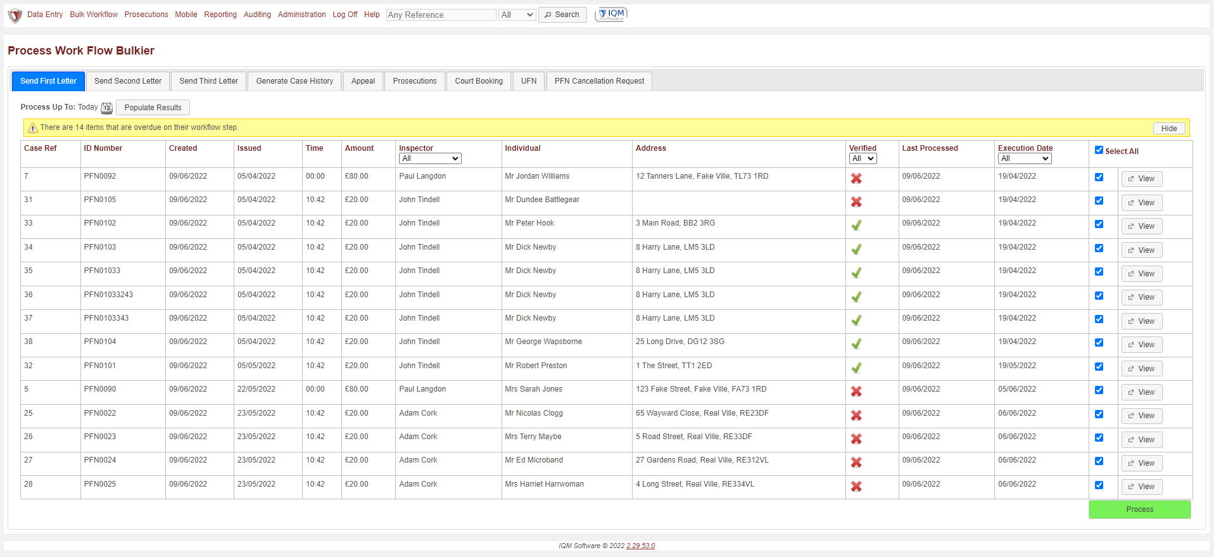Click the red cross for case PFN0092

pos(856,179)
